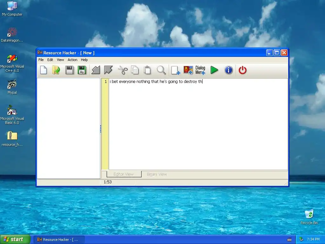This screenshot has width=325, height=244.
Task: Select the DataWagon desktop shortcut
Action: click(12, 35)
